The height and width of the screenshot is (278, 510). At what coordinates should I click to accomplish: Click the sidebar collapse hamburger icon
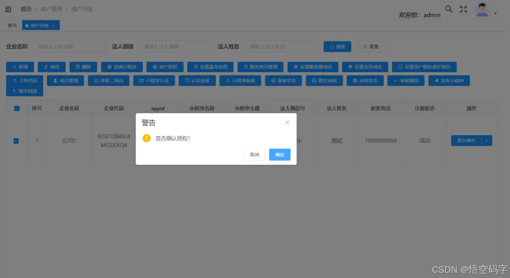[x=8, y=9]
